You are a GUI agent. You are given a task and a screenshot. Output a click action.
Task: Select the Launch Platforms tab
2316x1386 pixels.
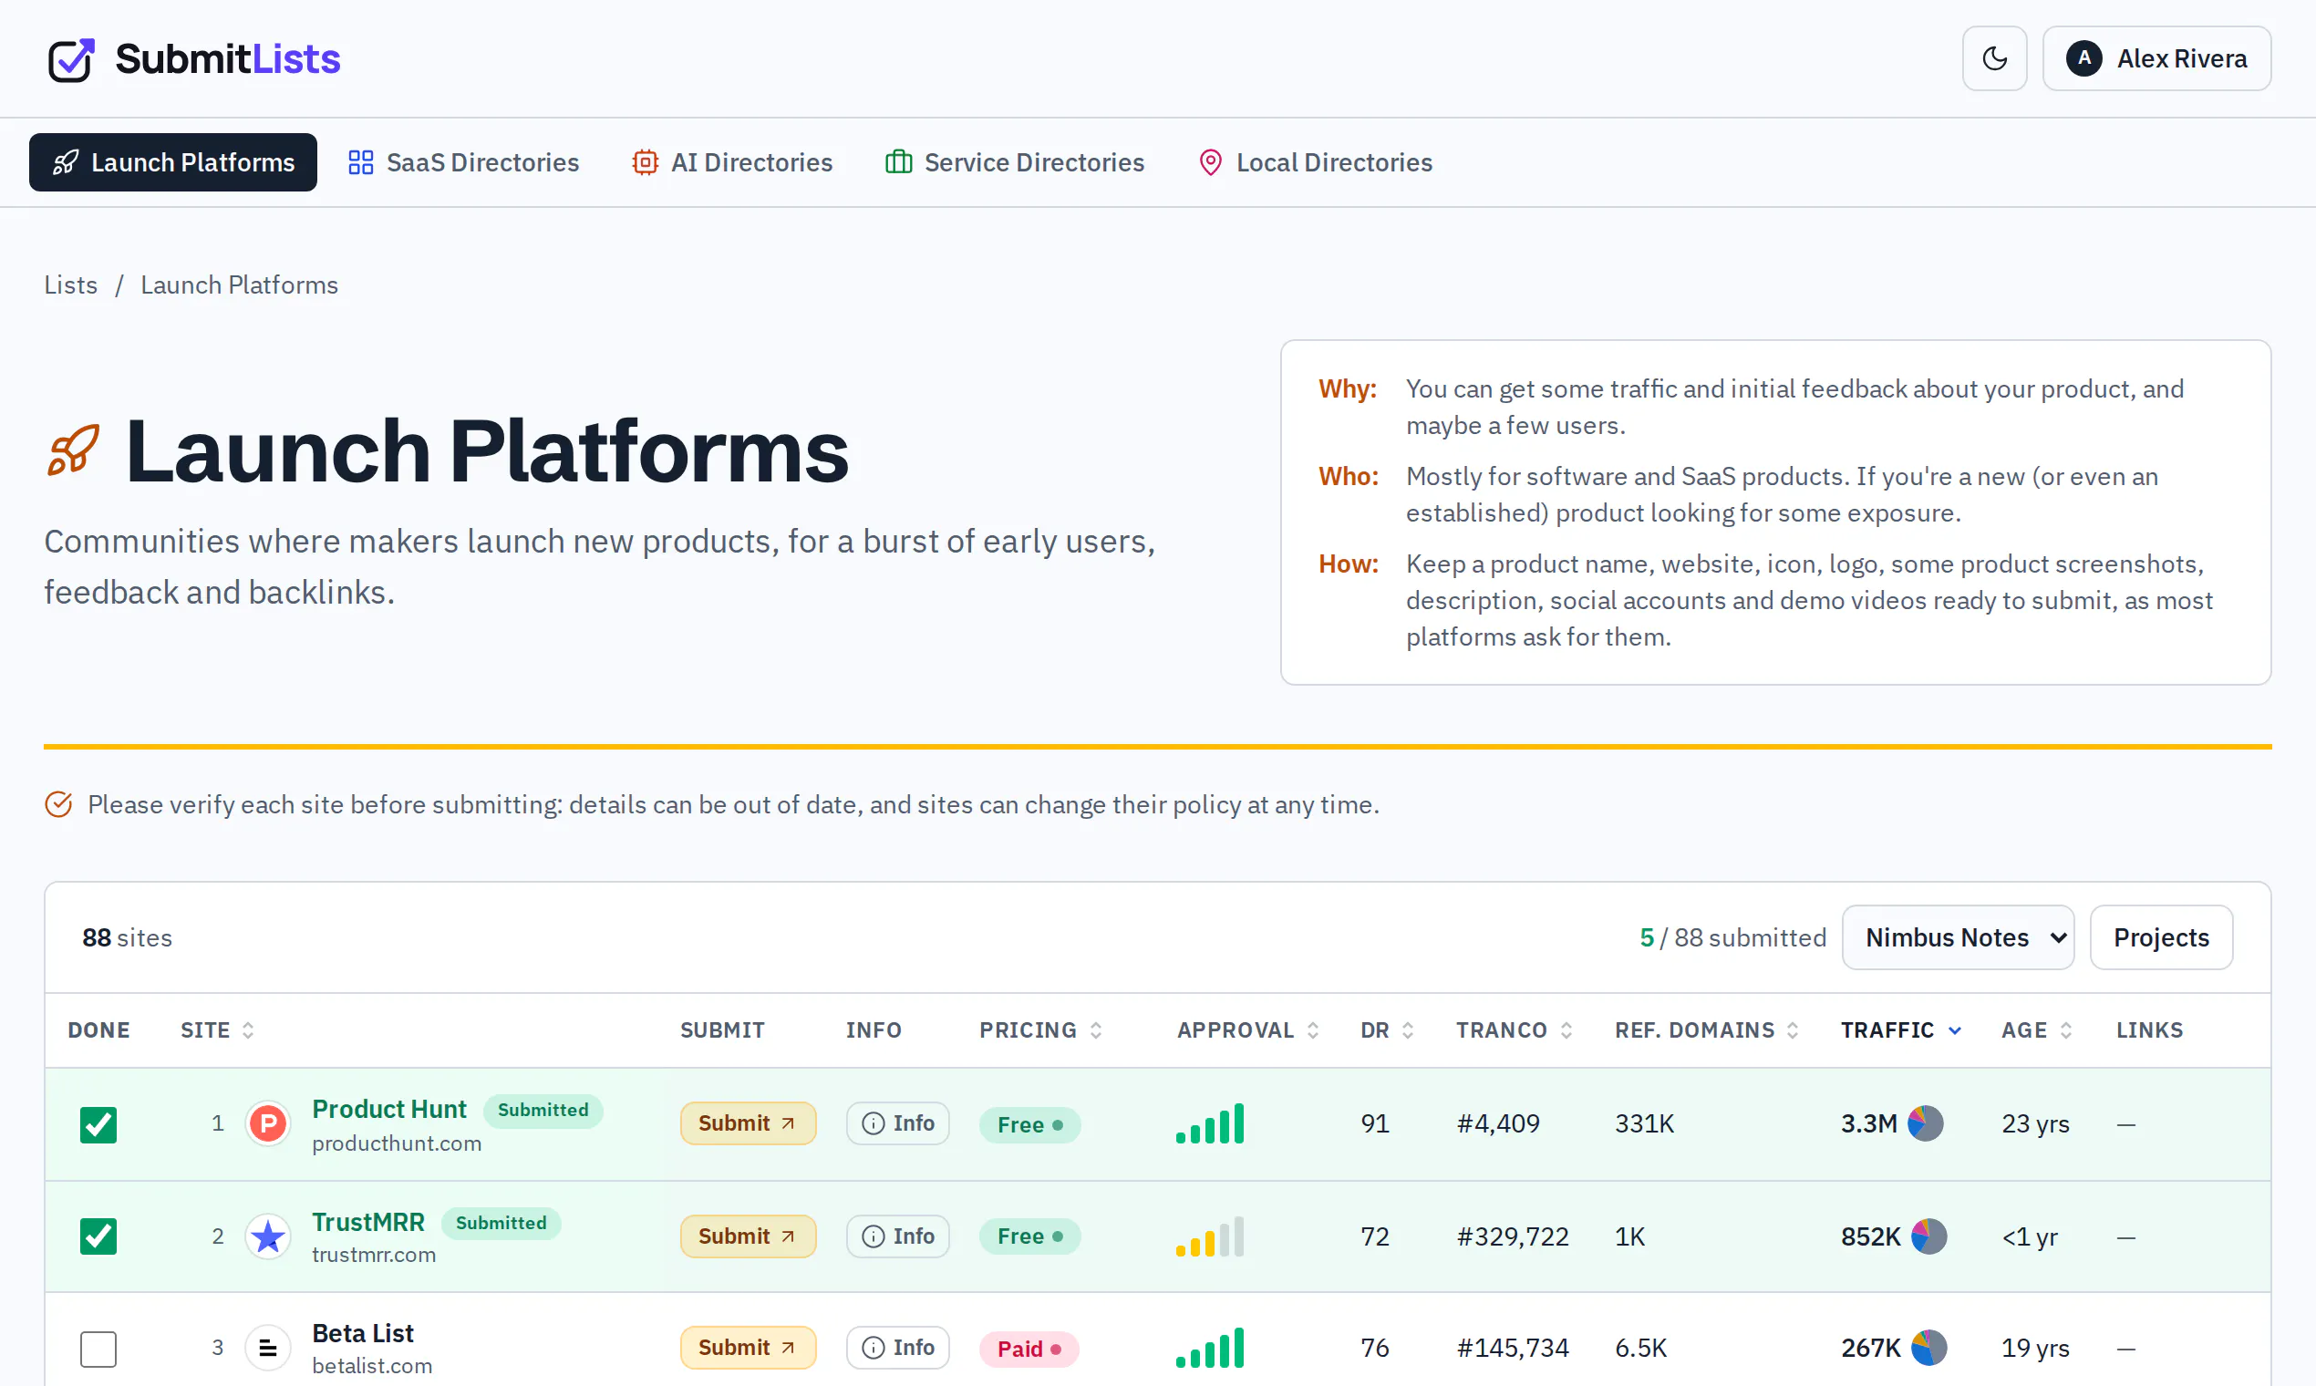point(172,162)
